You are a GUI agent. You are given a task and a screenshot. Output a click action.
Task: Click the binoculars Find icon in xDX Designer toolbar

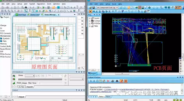click(26, 7)
